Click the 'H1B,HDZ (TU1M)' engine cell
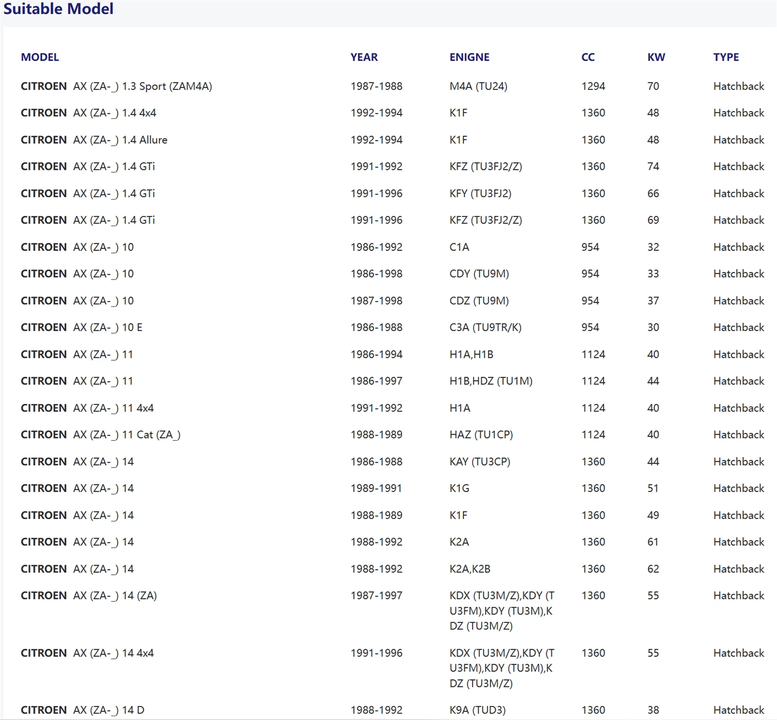 [491, 381]
